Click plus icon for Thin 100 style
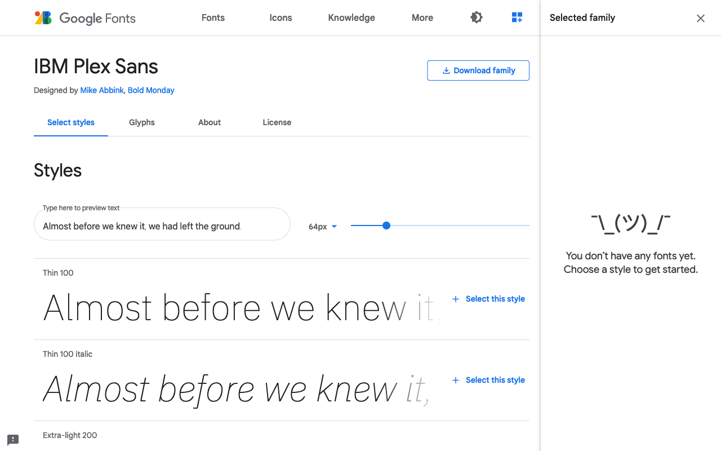The height and width of the screenshot is (451, 721). [x=456, y=299]
